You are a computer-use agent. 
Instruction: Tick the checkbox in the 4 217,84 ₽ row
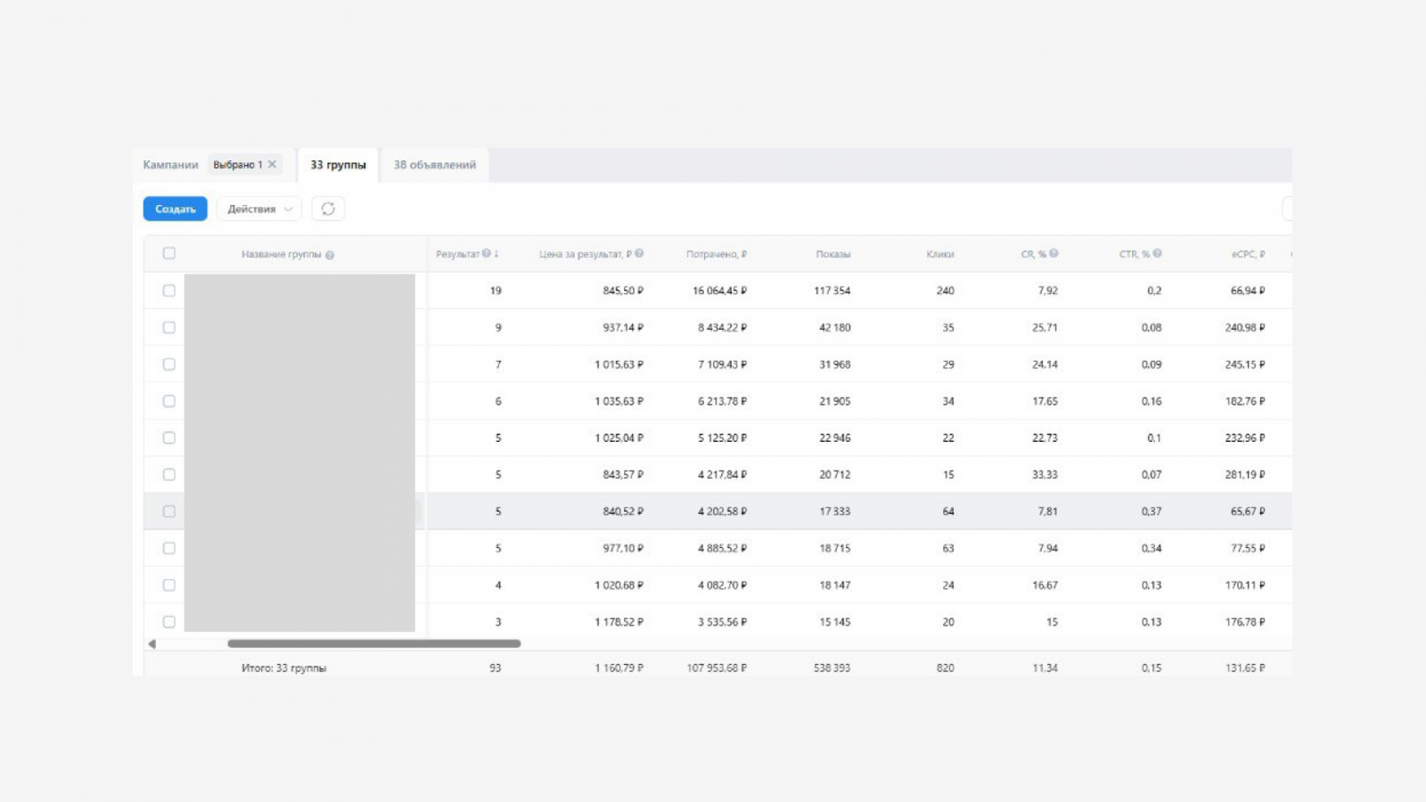pyautogui.click(x=169, y=475)
